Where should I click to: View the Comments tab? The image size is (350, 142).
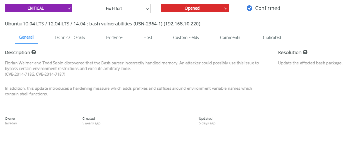click(230, 37)
